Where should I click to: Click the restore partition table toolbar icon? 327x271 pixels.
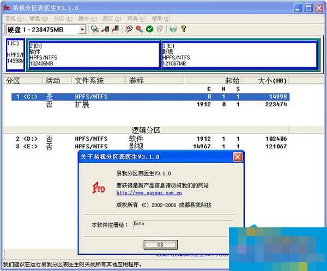click(x=116, y=29)
